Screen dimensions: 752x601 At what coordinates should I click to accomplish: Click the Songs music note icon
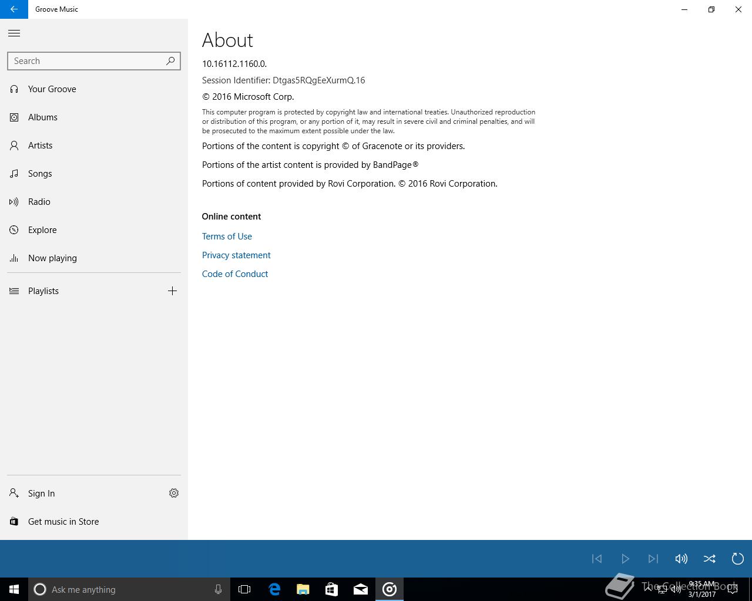point(14,174)
